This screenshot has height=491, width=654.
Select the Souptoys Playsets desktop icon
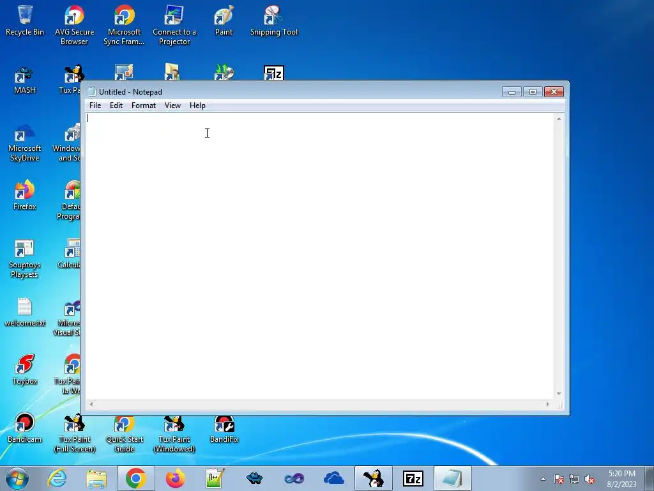[25, 258]
